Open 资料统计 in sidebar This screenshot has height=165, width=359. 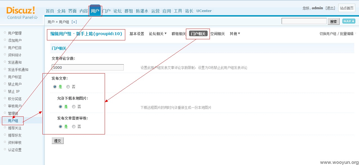click(15, 55)
